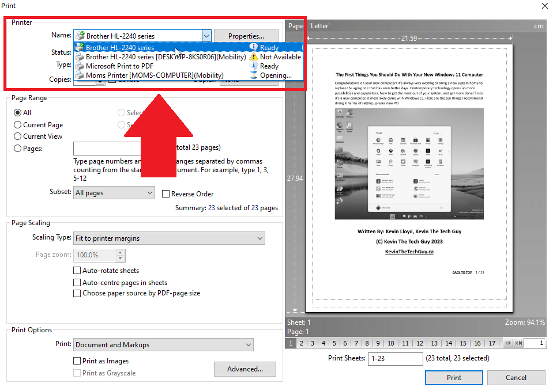Go to preview sheet 8 tab
Viewport: 553px width, 391px height.
(367, 343)
